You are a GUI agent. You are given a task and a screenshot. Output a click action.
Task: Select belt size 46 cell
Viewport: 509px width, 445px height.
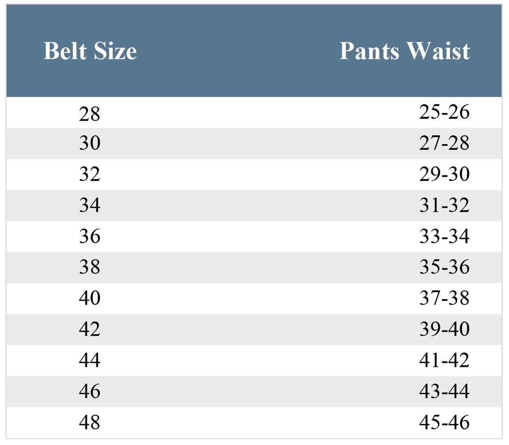(90, 391)
